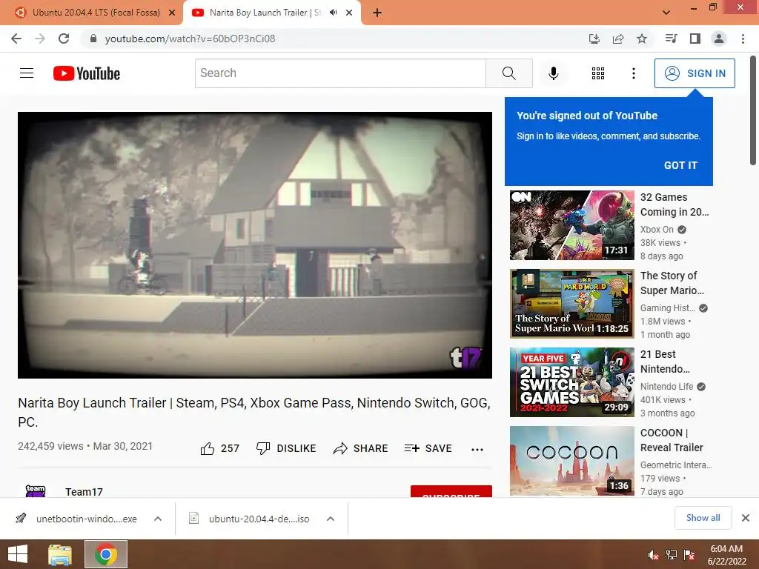
Task: Share the Narita Boy trailer
Action: point(361,448)
